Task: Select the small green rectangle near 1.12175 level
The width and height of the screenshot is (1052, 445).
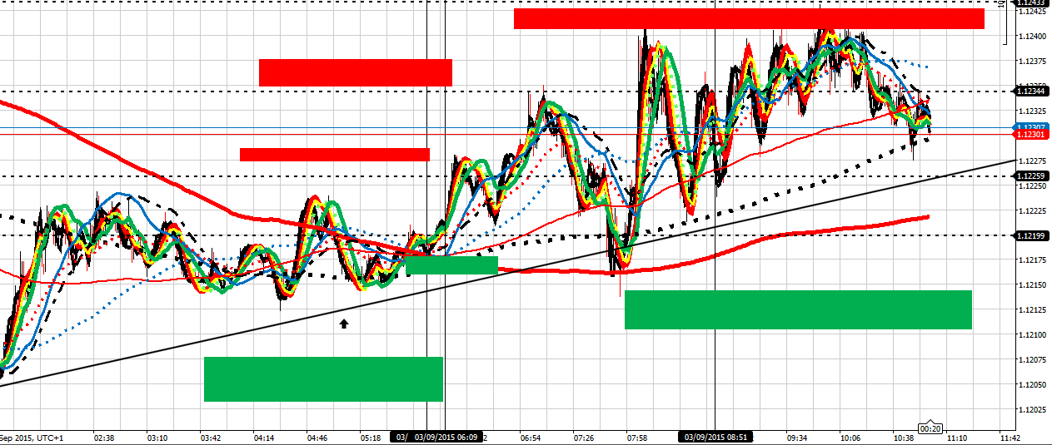Action: coord(451,265)
